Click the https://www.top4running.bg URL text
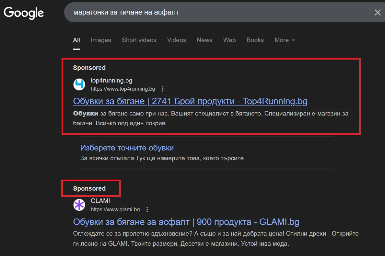385x256 pixels. (x=123, y=89)
